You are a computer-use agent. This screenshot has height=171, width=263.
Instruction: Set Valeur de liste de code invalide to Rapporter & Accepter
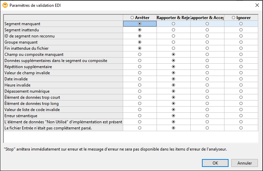(x=207, y=110)
